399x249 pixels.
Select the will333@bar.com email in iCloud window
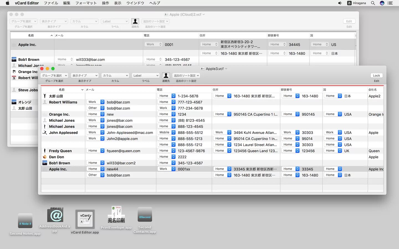coord(90,59)
